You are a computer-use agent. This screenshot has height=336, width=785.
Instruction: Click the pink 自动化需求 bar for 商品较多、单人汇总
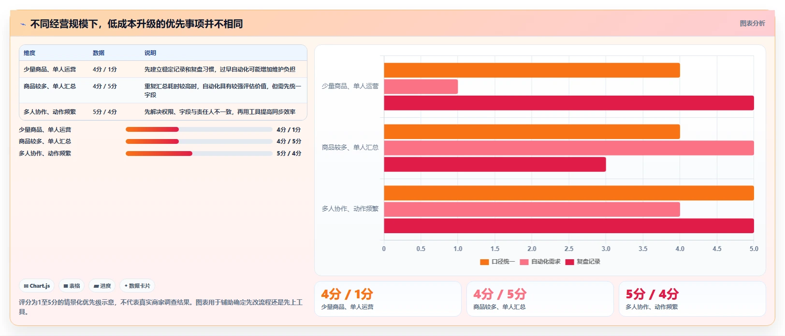click(569, 148)
